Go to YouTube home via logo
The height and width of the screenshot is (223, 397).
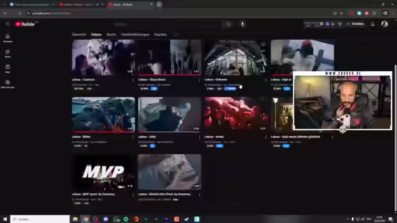25,24
